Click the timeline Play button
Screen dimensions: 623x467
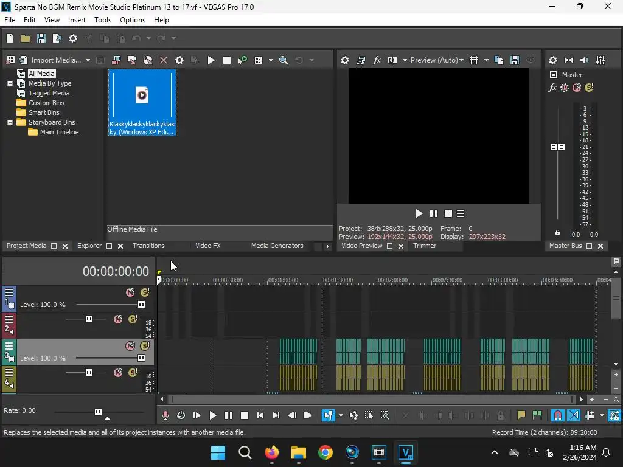[212, 415]
